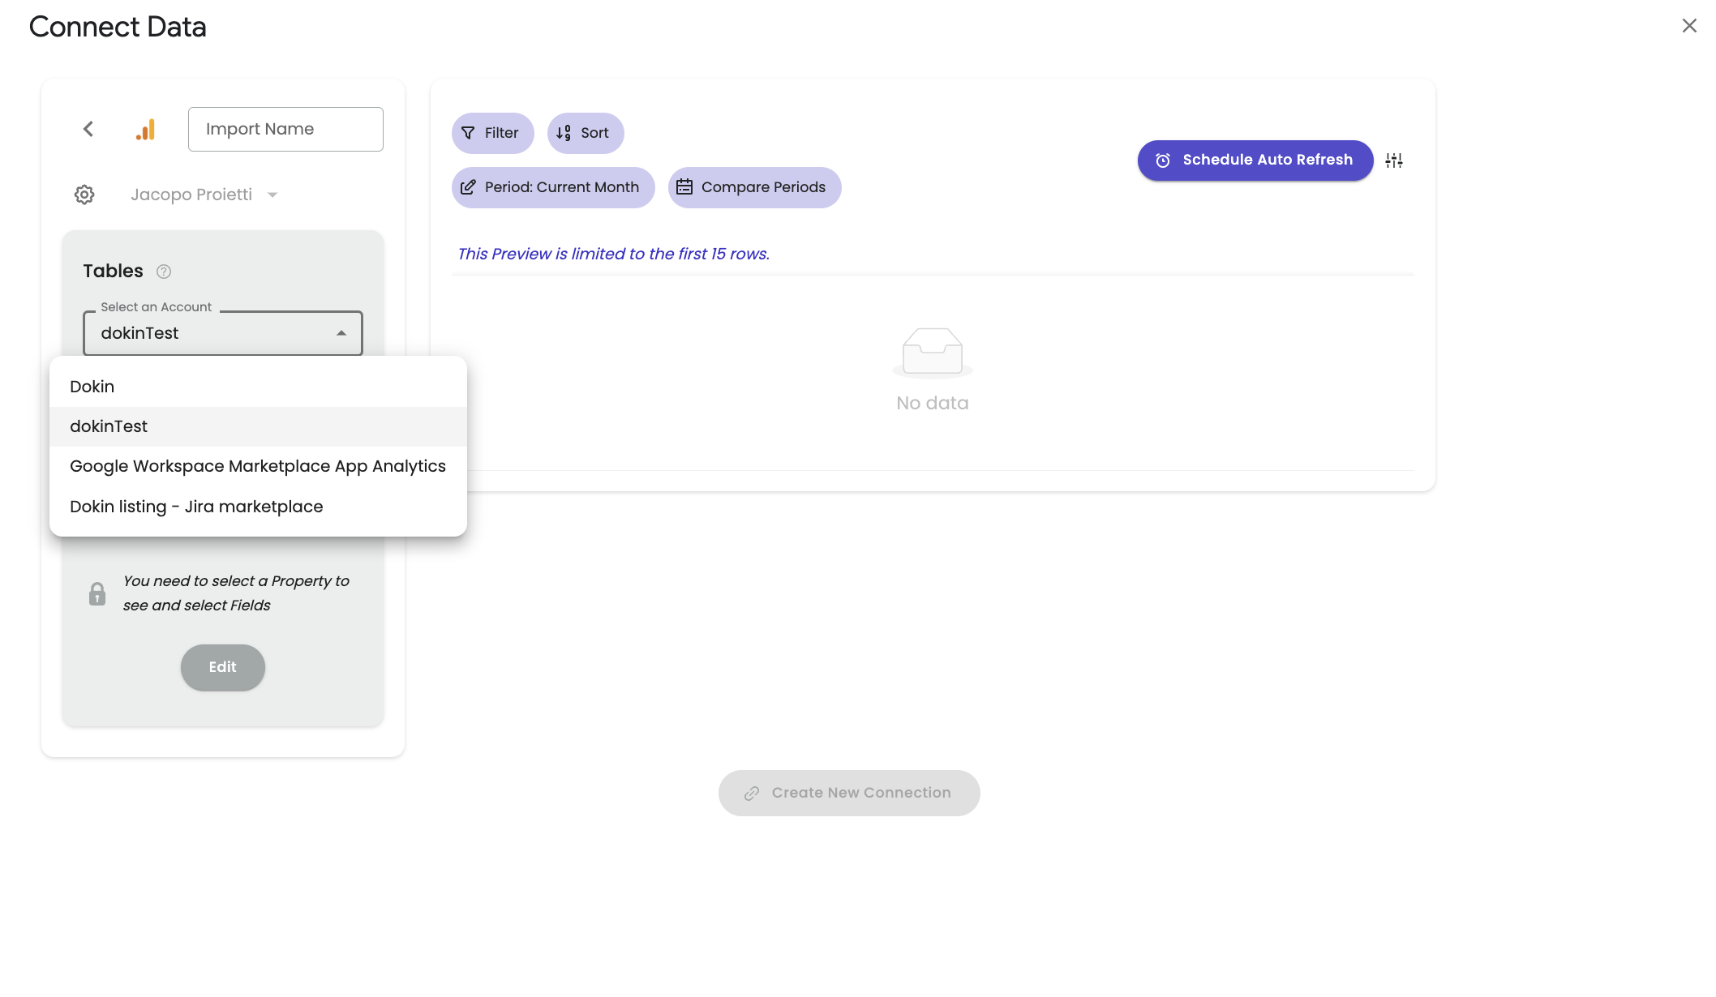Click Schedule Auto Refresh button
Image resolution: width=1716 pixels, height=997 pixels.
coord(1255,160)
